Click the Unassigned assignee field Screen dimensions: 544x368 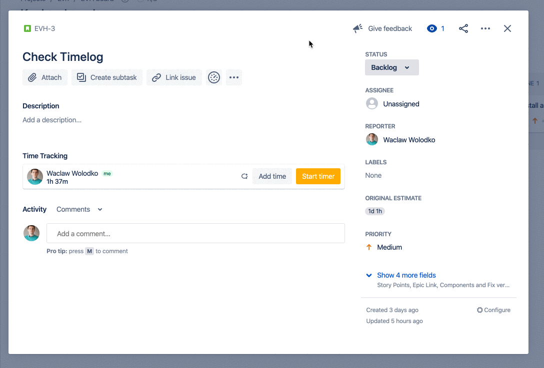point(400,104)
